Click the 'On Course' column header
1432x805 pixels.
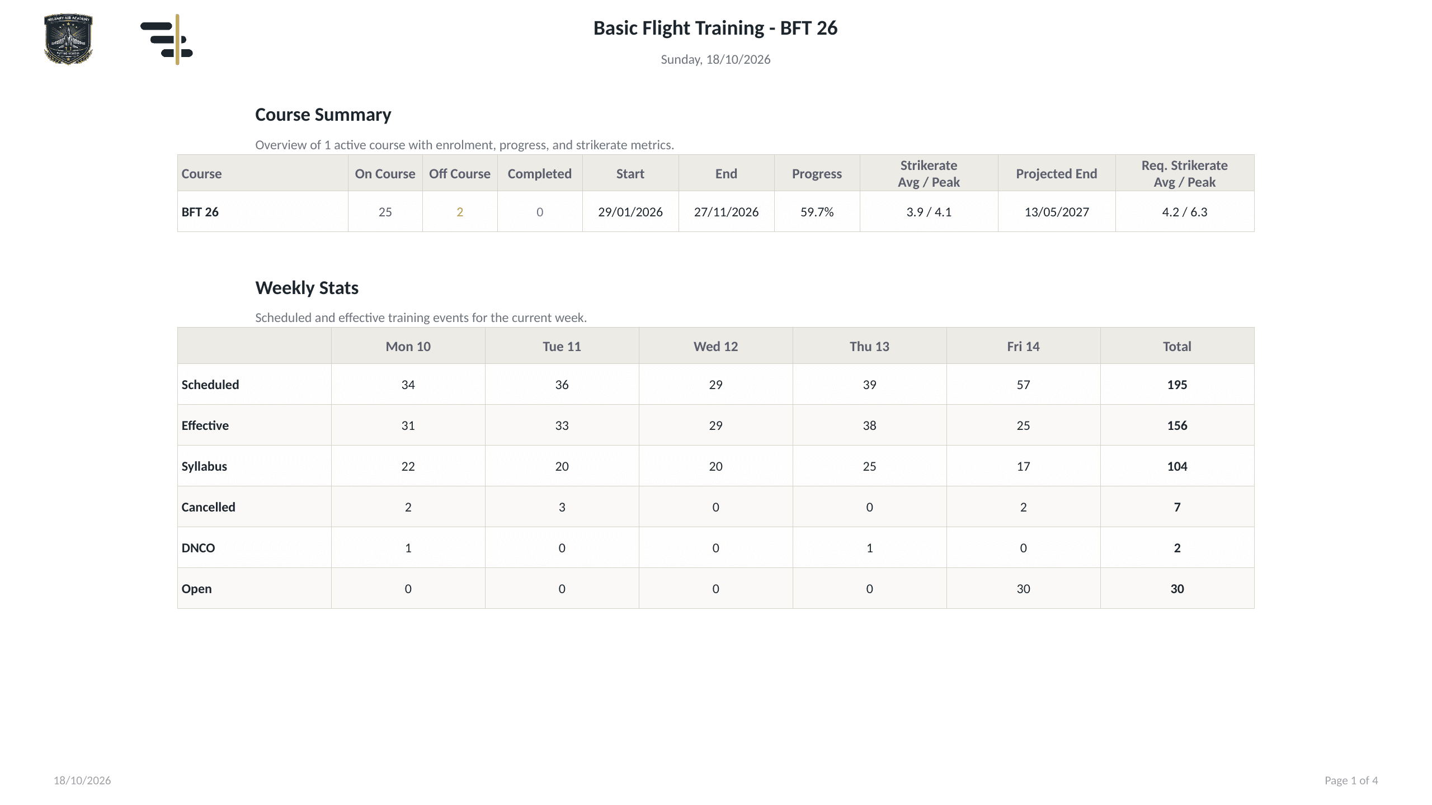pos(385,174)
